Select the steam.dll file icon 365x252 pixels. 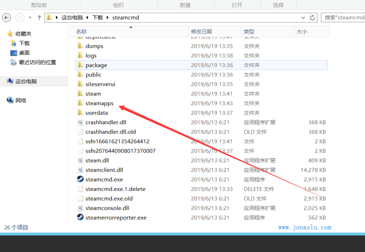[x=80, y=160]
